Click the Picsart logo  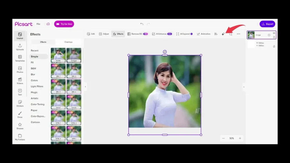tap(24, 24)
